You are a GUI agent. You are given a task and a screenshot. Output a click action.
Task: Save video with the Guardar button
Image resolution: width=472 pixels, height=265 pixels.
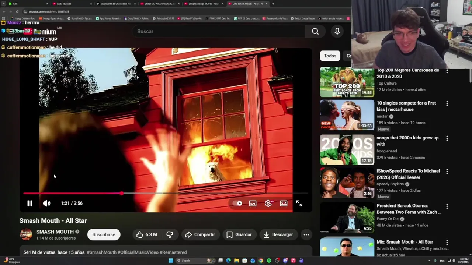point(239,234)
